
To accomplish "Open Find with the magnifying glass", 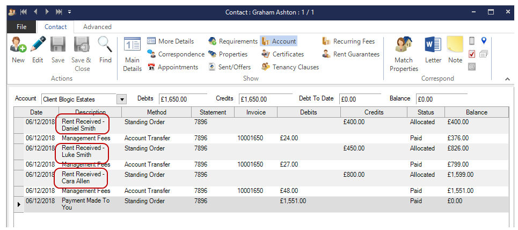I will tap(105, 49).
